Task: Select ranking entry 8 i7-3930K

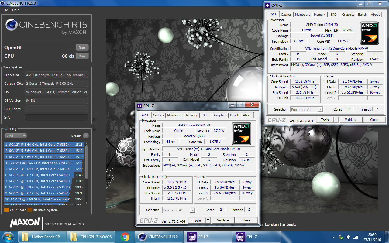Action: point(44,187)
